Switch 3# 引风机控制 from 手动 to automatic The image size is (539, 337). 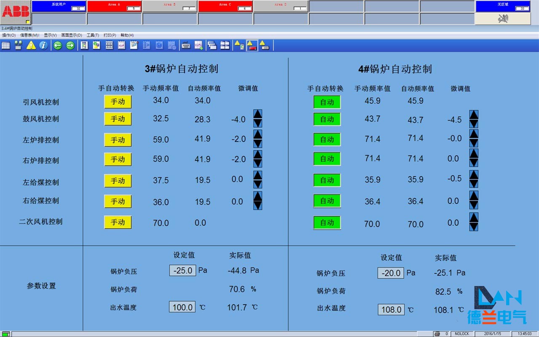click(x=118, y=101)
